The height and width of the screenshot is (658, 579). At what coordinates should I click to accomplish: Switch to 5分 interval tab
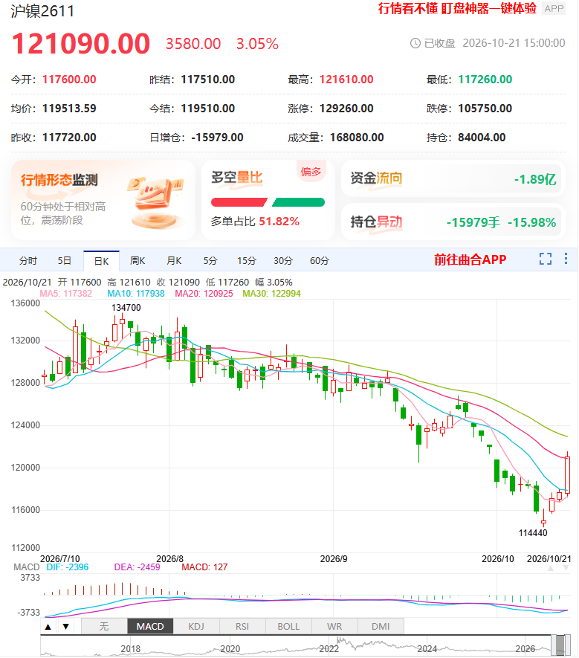(210, 261)
